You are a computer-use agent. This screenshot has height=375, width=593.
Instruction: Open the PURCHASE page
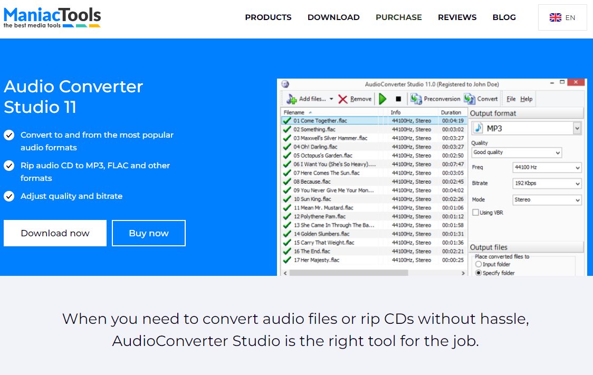click(x=399, y=17)
